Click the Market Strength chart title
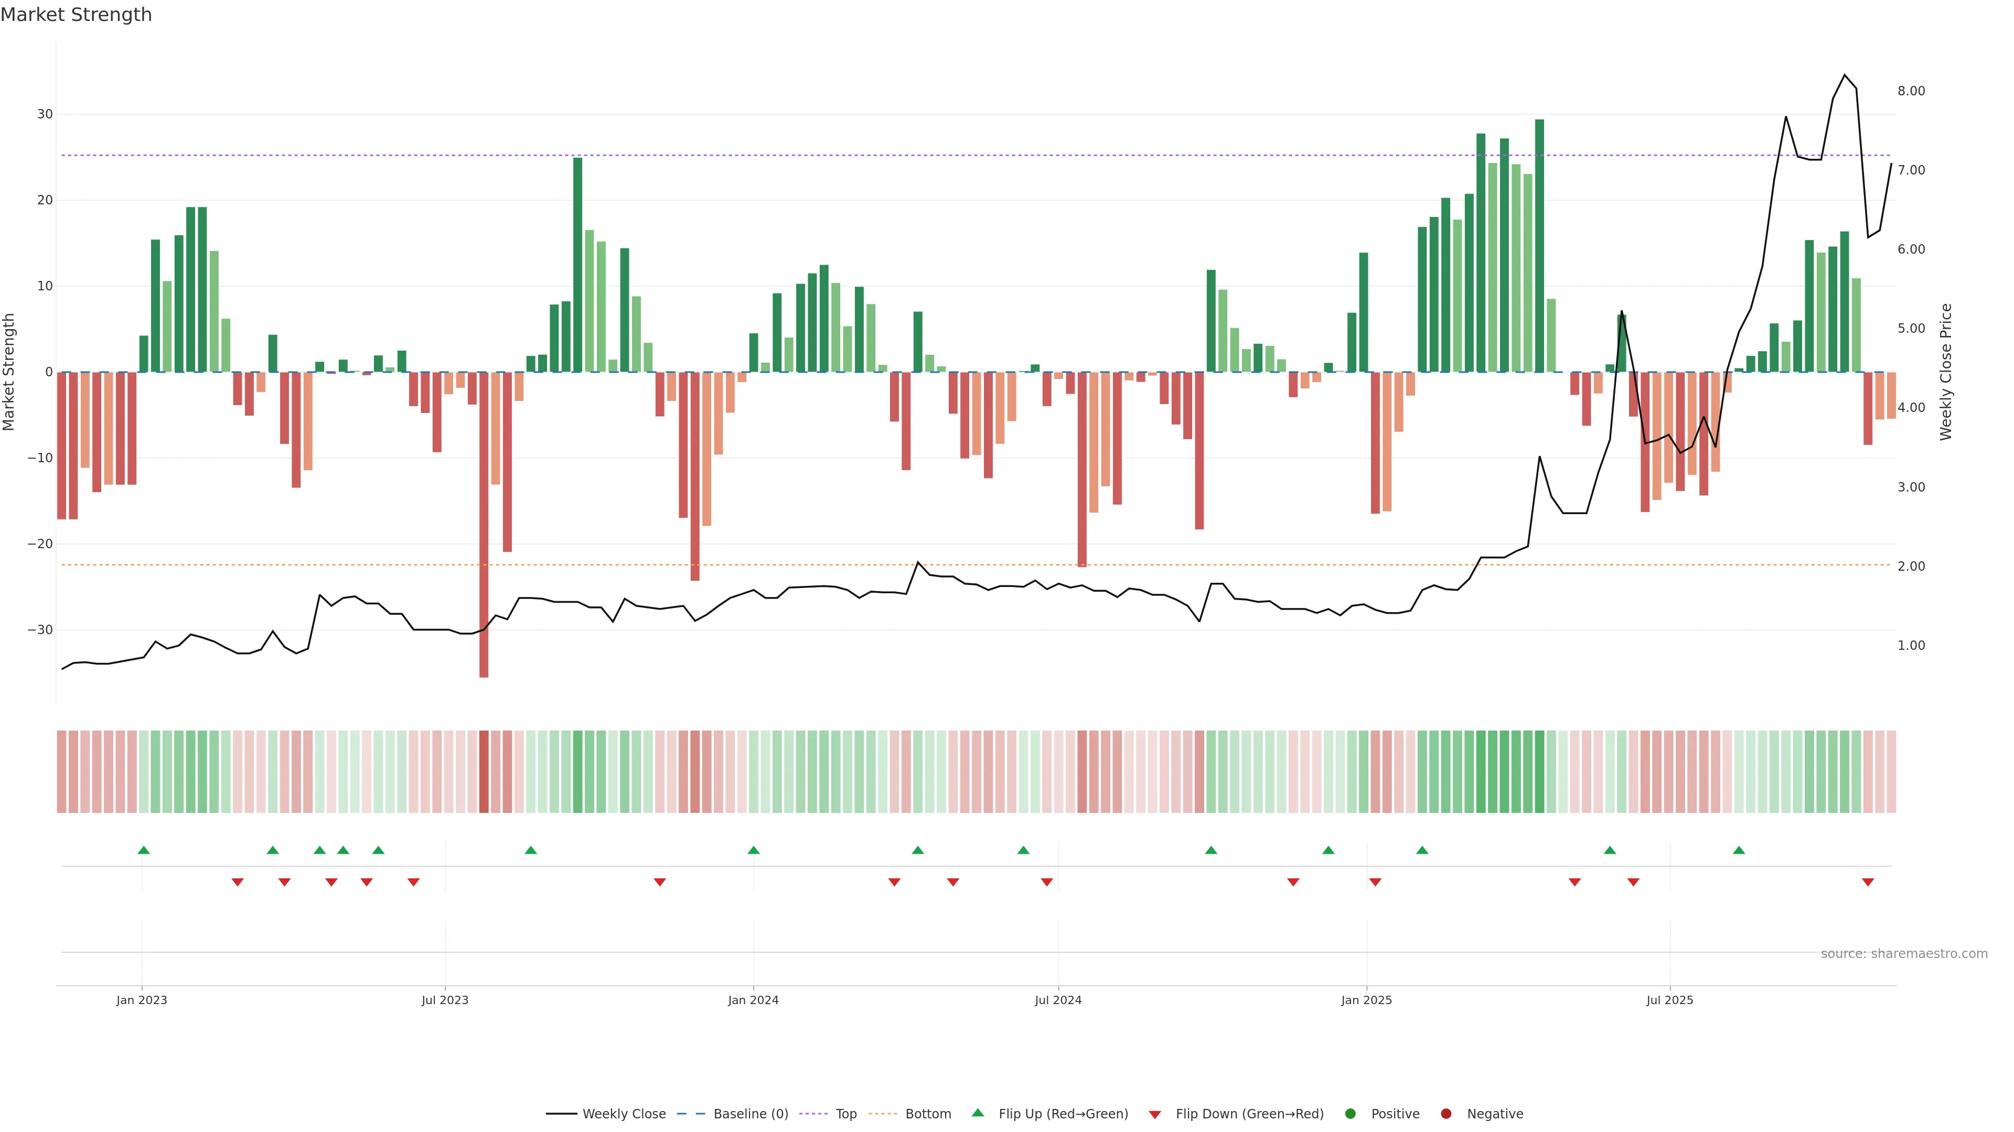2014x1132 pixels. pos(76,15)
